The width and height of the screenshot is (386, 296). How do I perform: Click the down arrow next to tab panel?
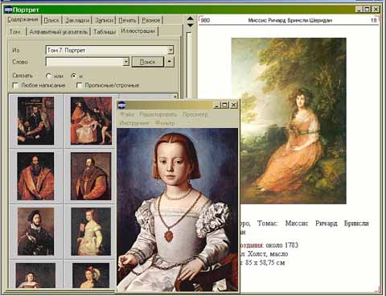[x=190, y=25]
